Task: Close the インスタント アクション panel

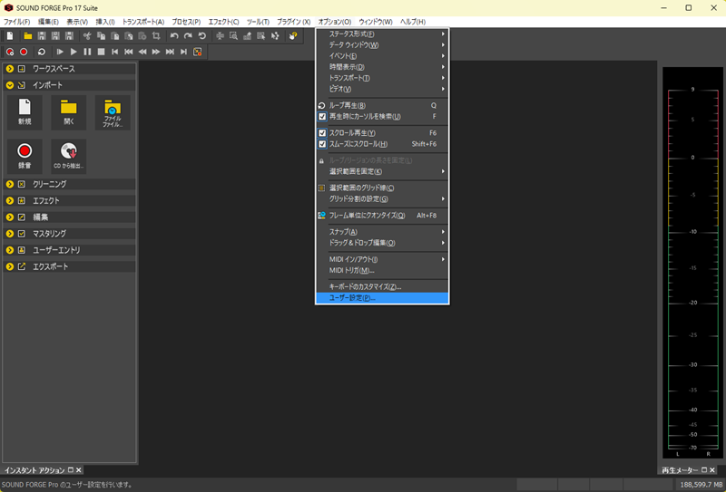Action: [79, 470]
